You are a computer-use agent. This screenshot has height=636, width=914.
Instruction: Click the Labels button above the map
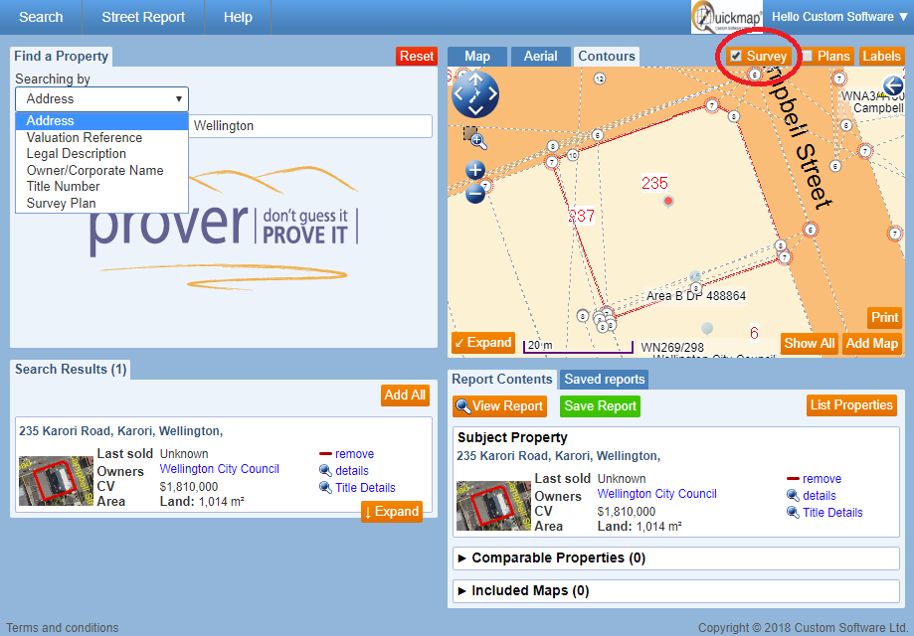point(881,56)
